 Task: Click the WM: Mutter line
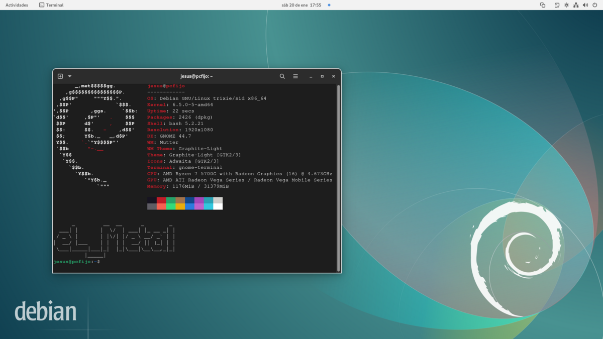pyautogui.click(x=163, y=142)
